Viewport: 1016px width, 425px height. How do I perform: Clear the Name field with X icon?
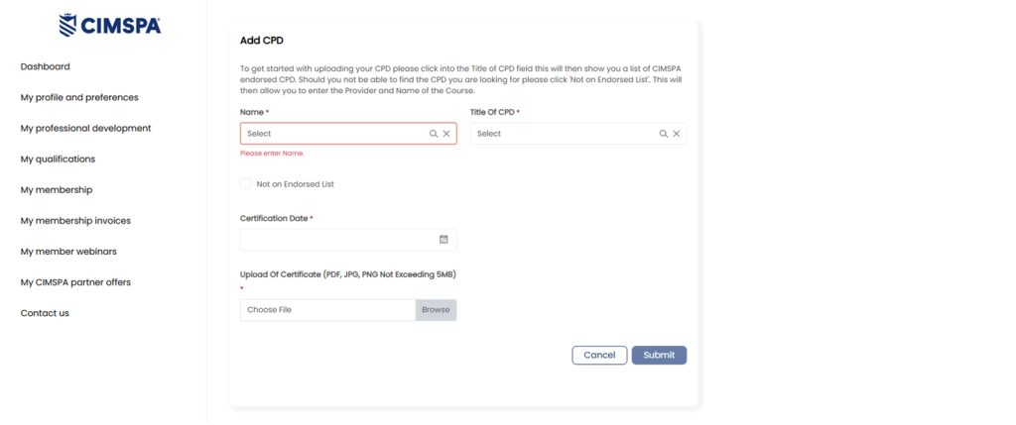coord(446,134)
